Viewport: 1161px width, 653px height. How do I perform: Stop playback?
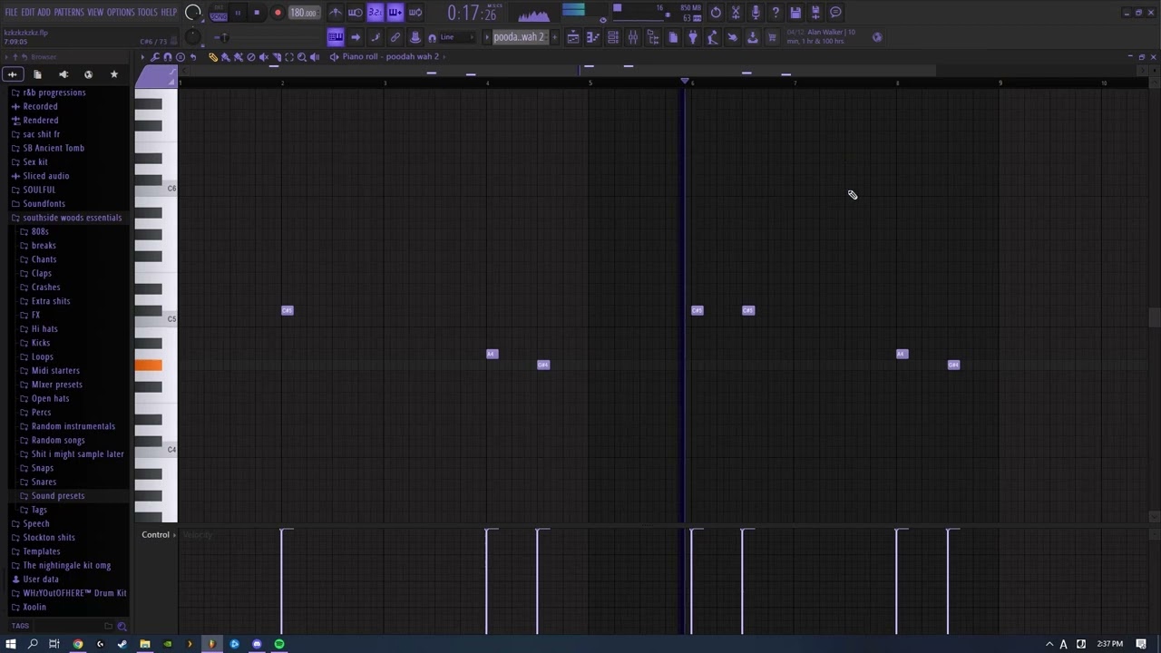coord(257,13)
